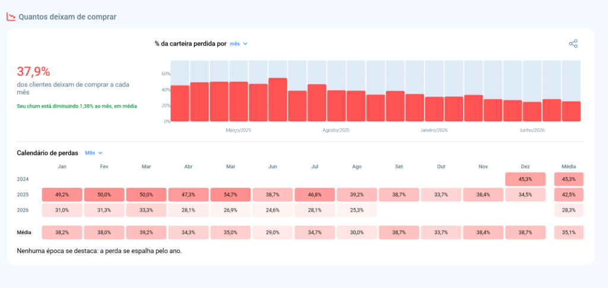Select the 24,6% cell for Jun 2026

tap(273, 210)
